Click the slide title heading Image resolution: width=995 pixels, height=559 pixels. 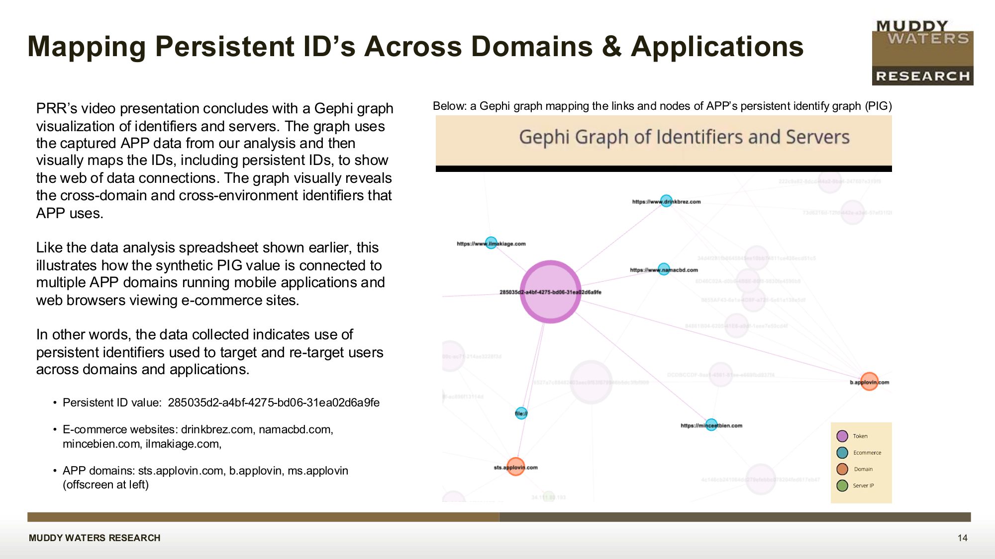point(415,47)
